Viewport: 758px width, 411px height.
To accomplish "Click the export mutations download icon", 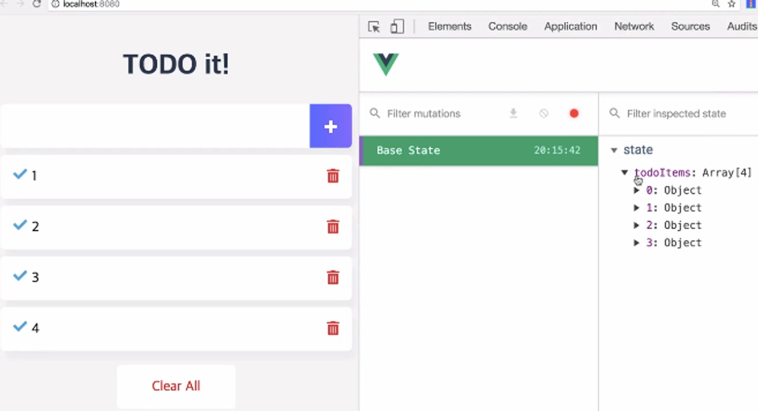I will 513,113.
